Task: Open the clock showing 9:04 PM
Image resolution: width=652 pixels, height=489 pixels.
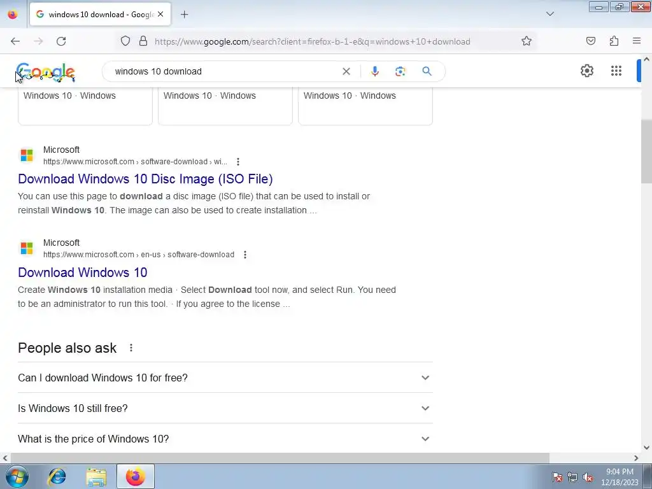Action: 620,477
